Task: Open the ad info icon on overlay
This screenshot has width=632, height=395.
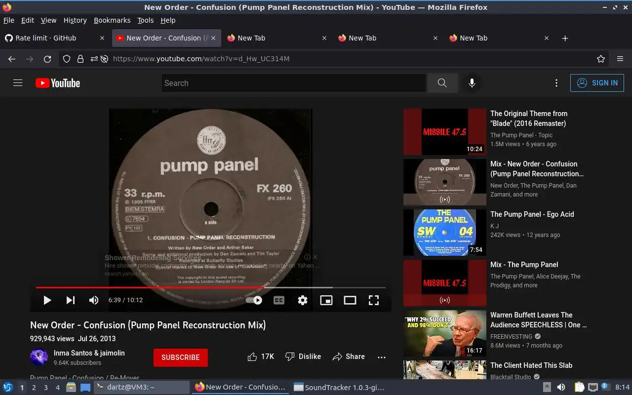Action: click(x=307, y=257)
